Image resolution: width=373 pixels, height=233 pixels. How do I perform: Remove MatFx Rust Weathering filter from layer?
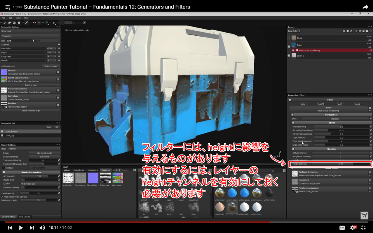click(371, 50)
